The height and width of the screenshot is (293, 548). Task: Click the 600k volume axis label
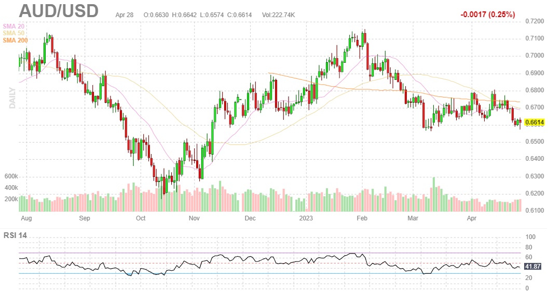coord(11,177)
